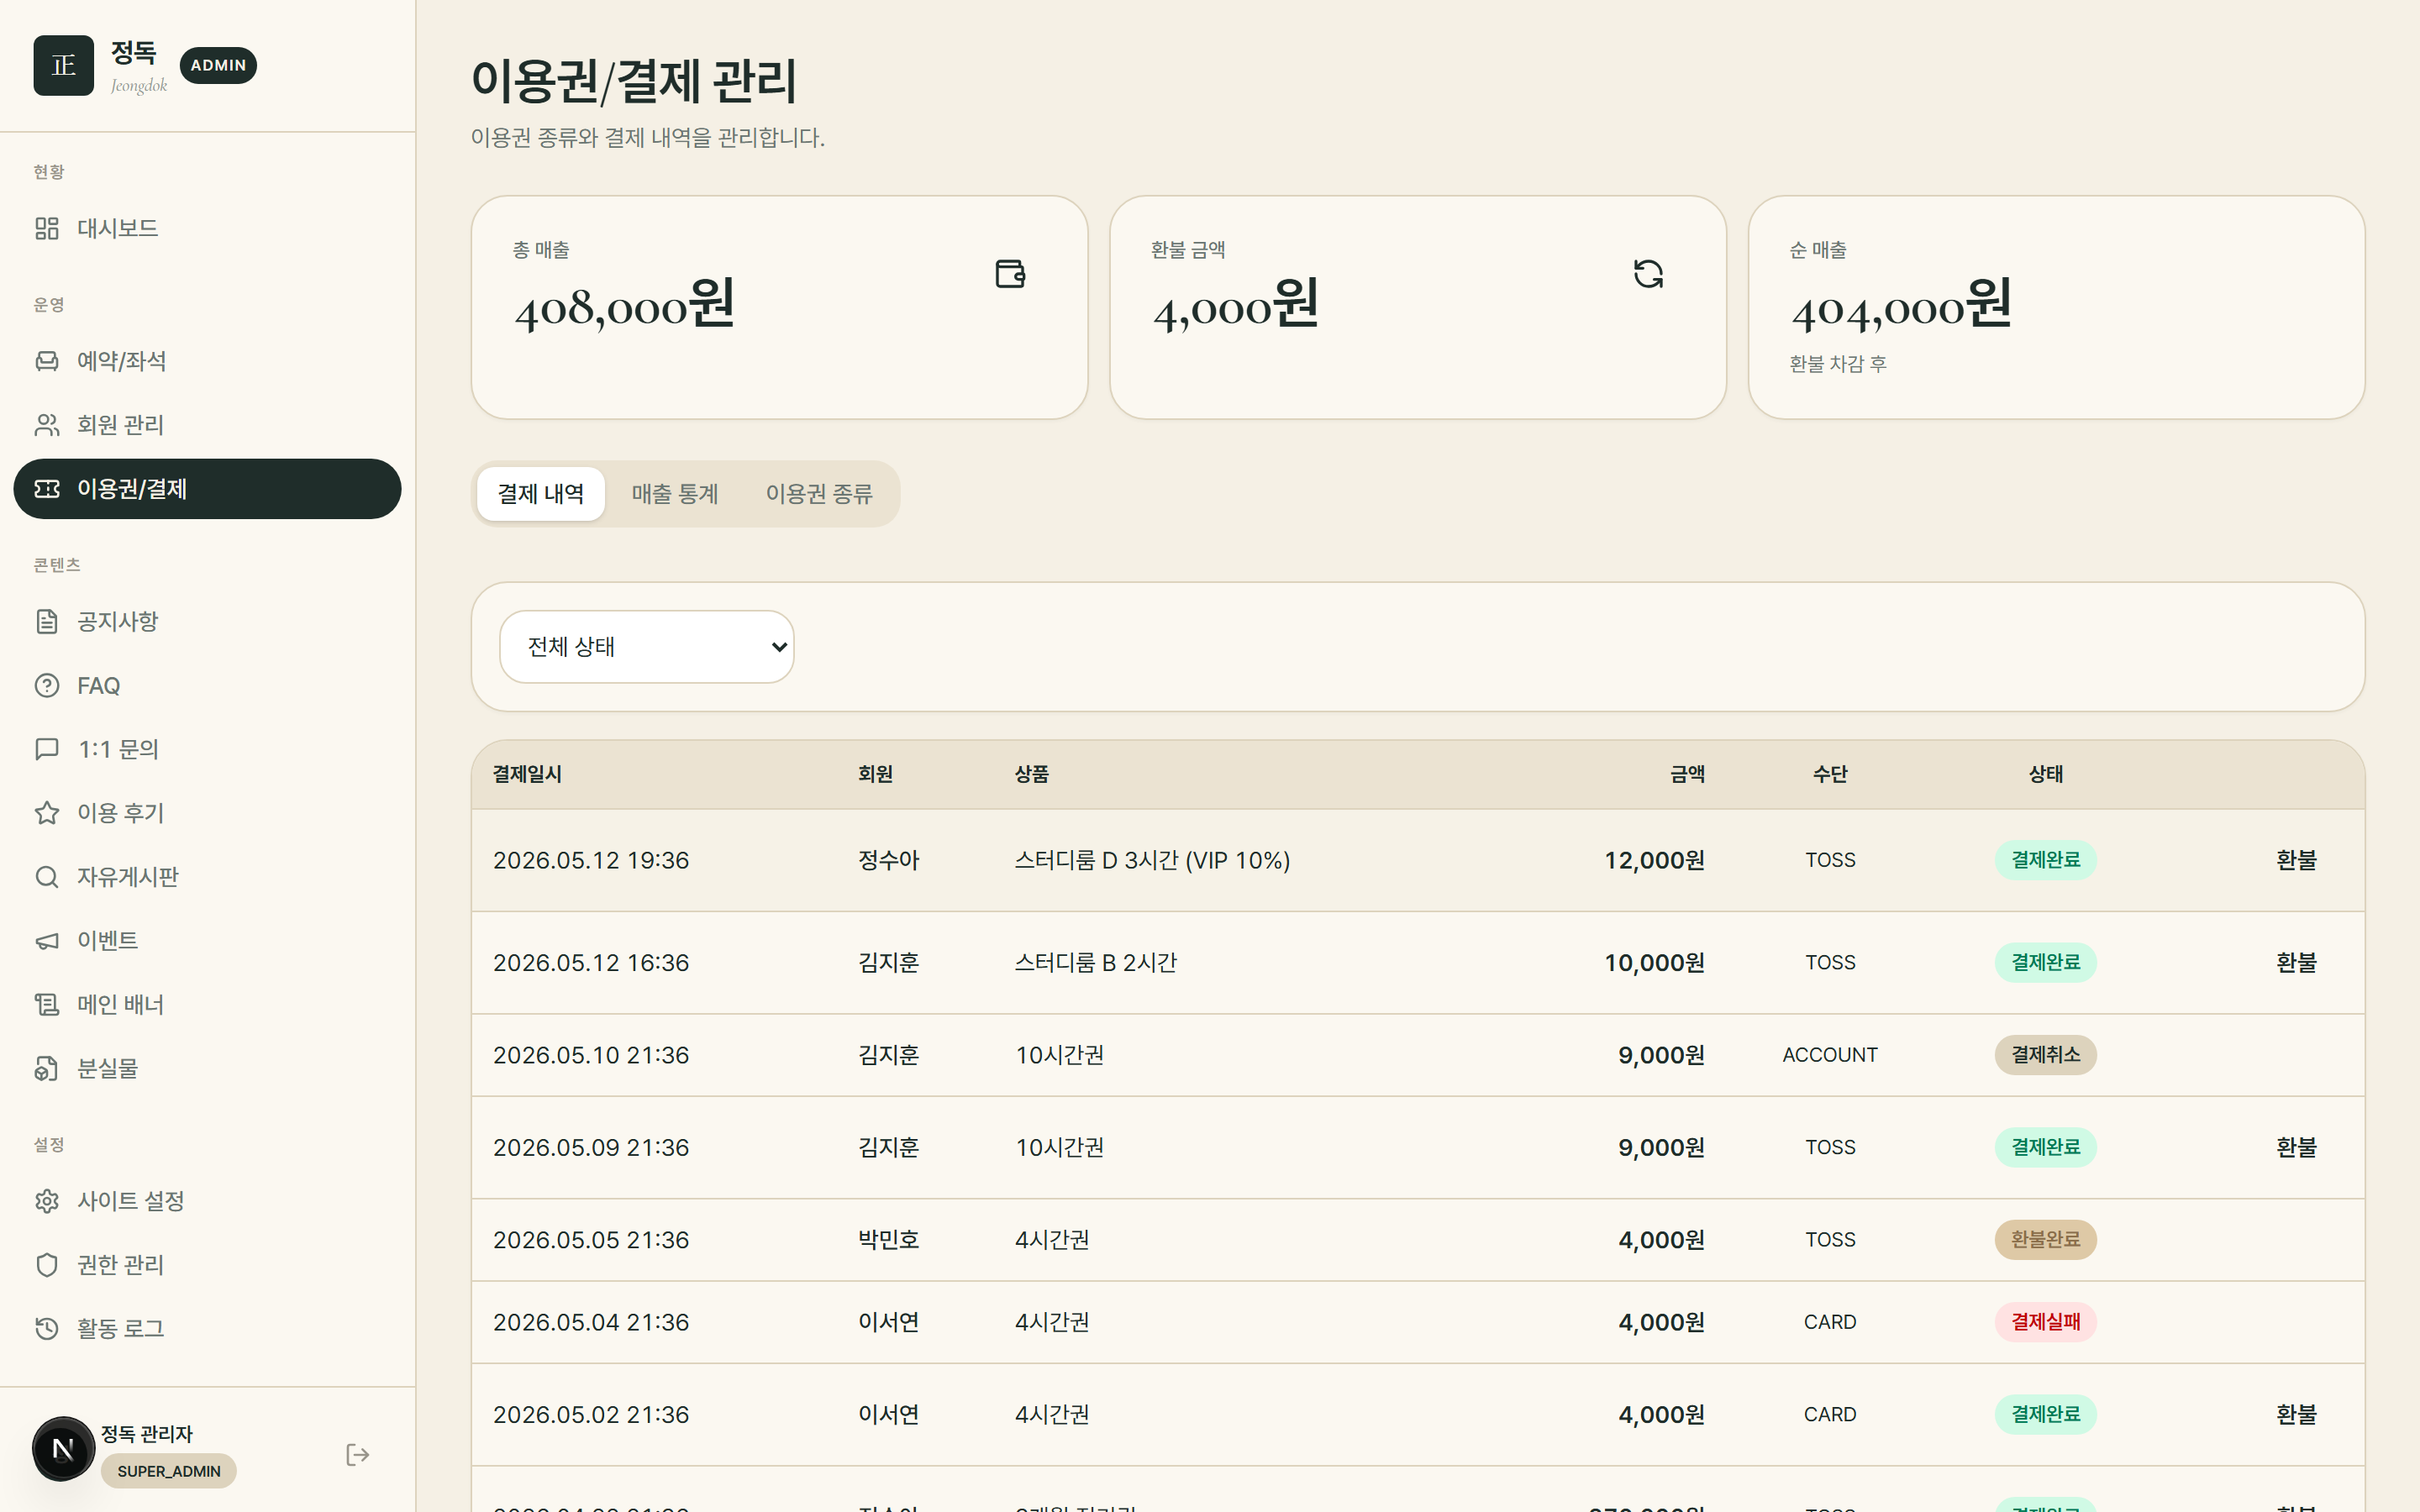Viewport: 2420px width, 1512px height.
Task: Click the Jeongdok logo square icon
Action: [63, 65]
